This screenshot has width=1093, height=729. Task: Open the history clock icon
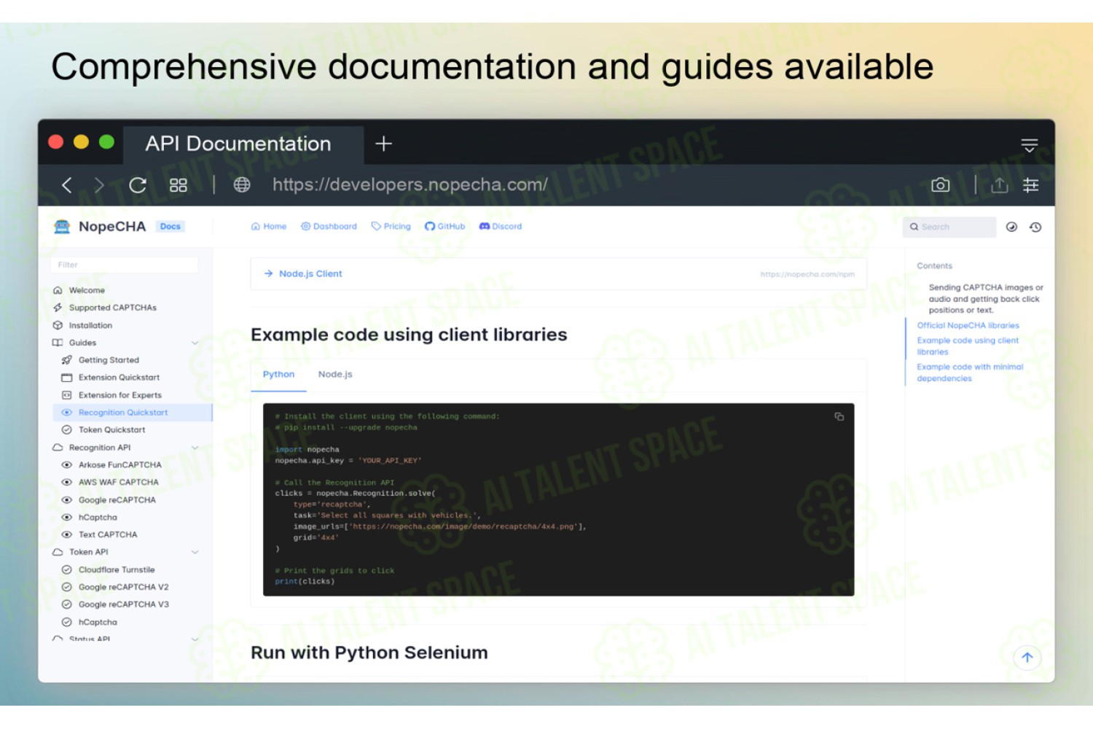click(x=1035, y=227)
